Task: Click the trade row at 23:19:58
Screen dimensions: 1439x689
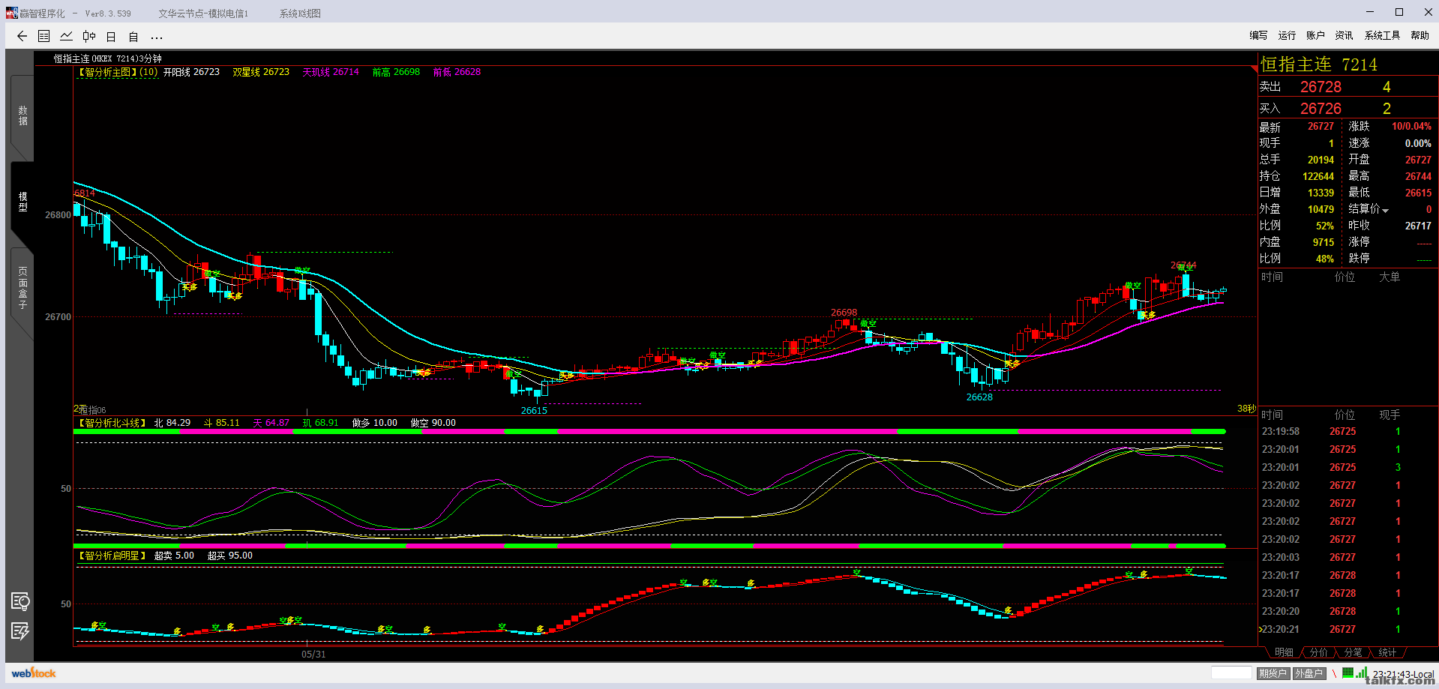Action: (1348, 432)
